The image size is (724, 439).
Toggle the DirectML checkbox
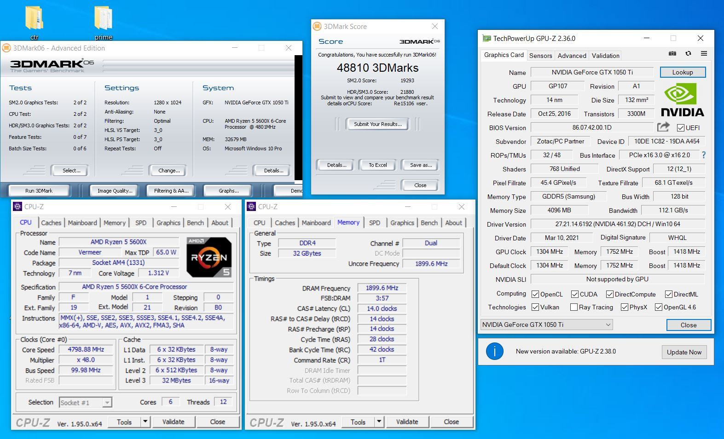tap(669, 294)
